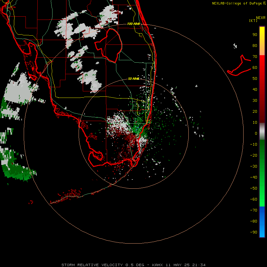Click the '50 NMI' range ring label
This screenshot has width=267, height=267.
click(133, 79)
